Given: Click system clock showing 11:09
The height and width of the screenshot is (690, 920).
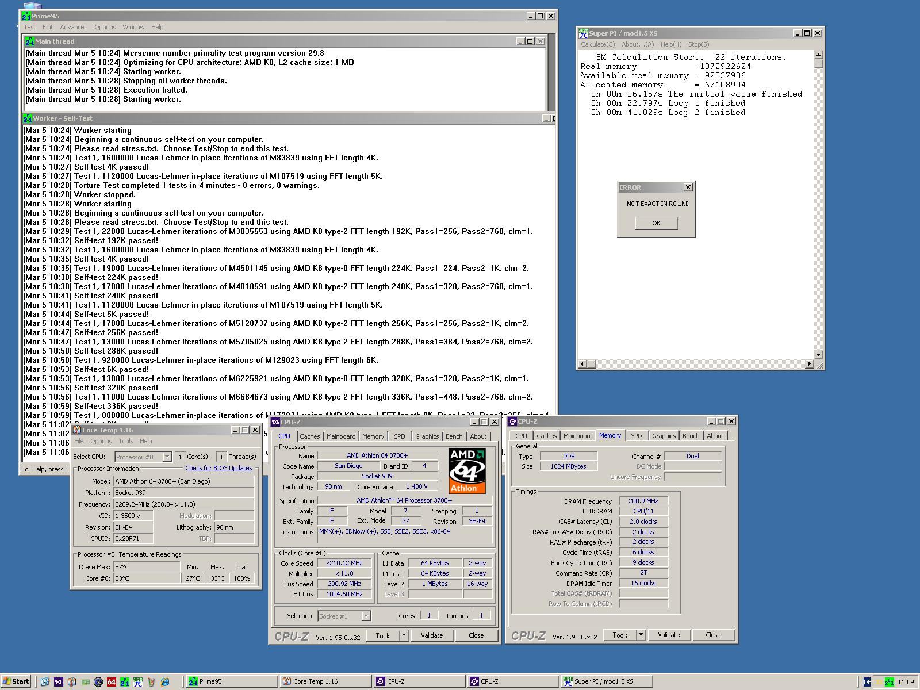Looking at the screenshot, I should pyautogui.click(x=906, y=682).
